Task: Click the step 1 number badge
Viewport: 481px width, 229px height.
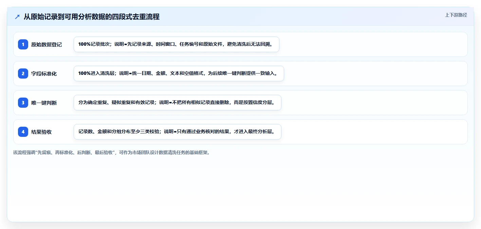Action: [23, 44]
